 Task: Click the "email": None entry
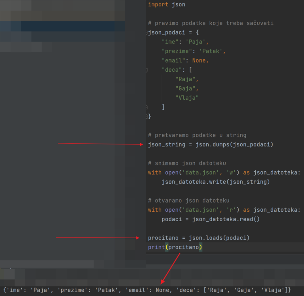(x=185, y=61)
